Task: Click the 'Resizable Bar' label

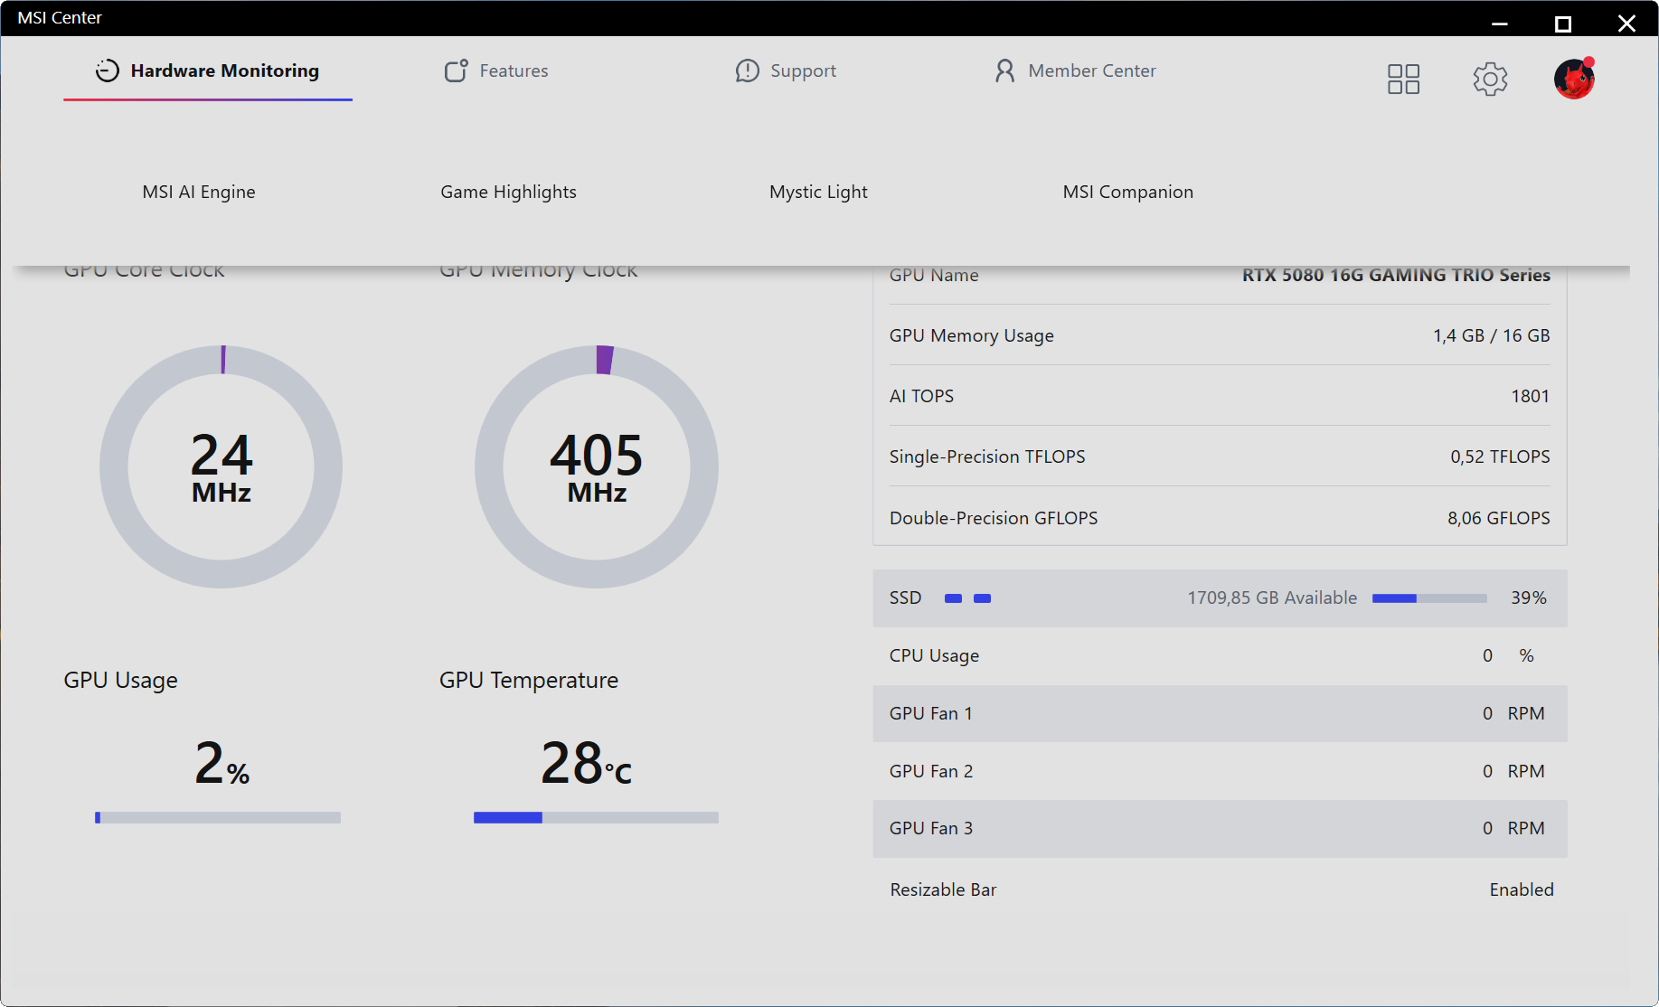Action: point(943,889)
